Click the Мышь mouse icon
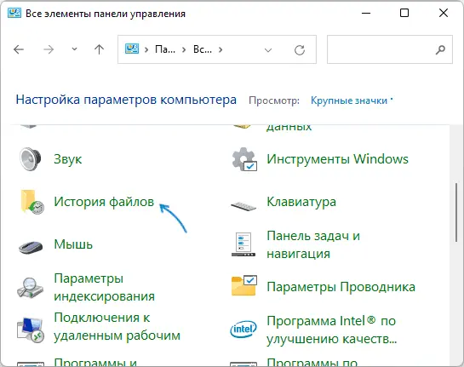Screen dimensions: 464x367 point(31,247)
